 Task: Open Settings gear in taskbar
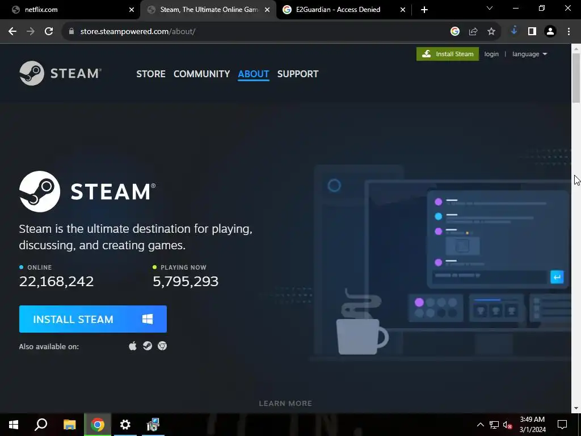pyautogui.click(x=125, y=425)
